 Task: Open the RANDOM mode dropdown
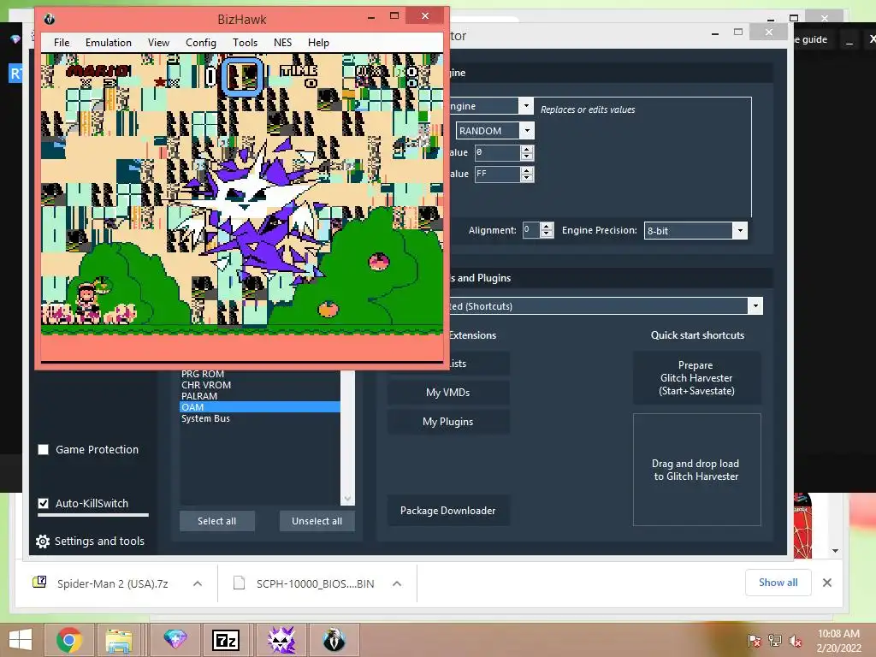(526, 131)
